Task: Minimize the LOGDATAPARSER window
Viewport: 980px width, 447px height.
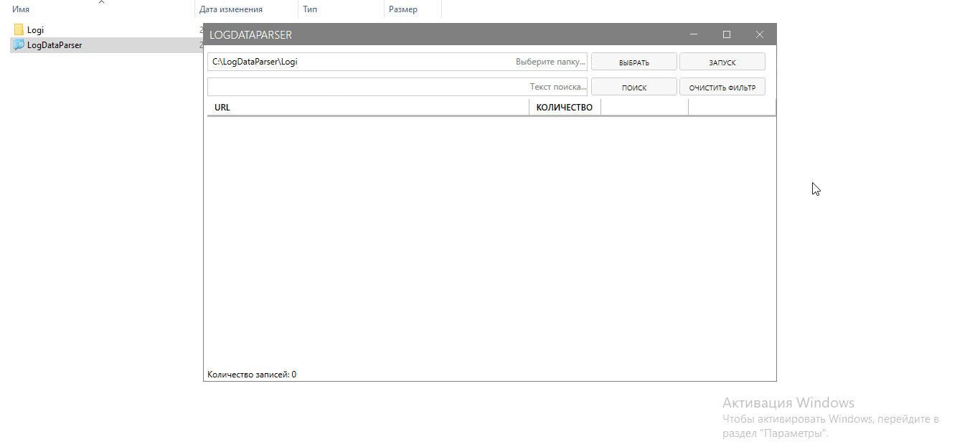Action: 694,34
